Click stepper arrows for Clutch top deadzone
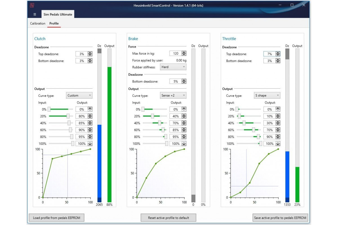The height and width of the screenshot is (225, 338). click(90, 54)
